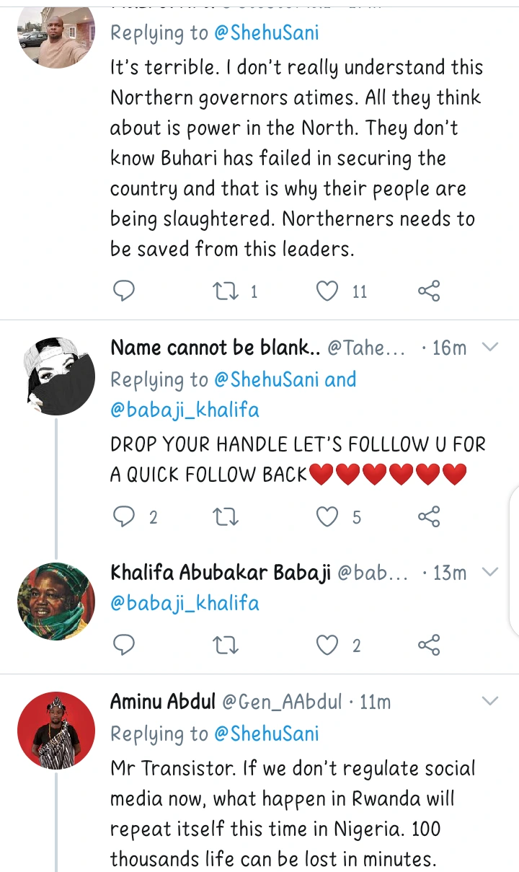
Task: Share Khalifa Abubakar Babaji's tweet
Action: tap(429, 645)
